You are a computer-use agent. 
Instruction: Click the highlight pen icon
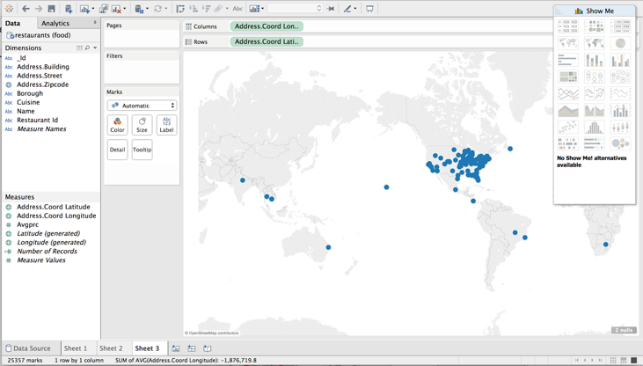coord(347,9)
